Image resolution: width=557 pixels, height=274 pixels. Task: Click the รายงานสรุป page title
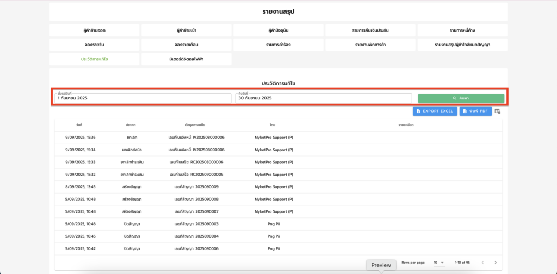(279, 12)
